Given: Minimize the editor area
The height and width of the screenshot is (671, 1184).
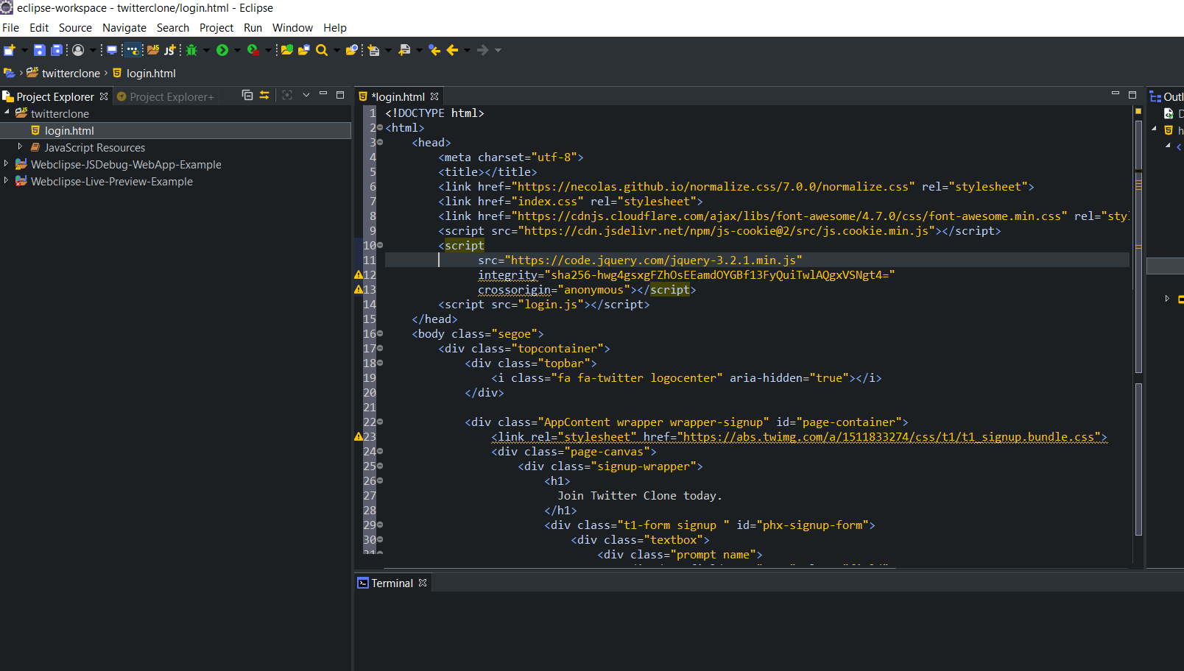Looking at the screenshot, I should (1115, 94).
